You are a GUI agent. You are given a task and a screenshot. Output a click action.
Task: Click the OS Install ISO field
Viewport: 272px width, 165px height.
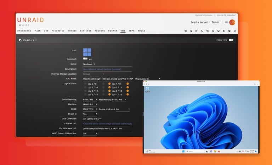tap(107, 124)
